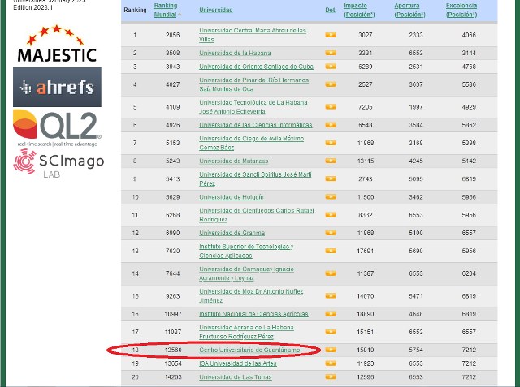Open details icon for Instituto Superior de Tecnologías
The image size is (520, 387).
click(331, 251)
